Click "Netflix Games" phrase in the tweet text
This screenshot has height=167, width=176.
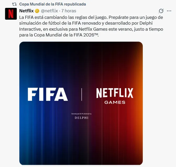[x=93, y=29]
